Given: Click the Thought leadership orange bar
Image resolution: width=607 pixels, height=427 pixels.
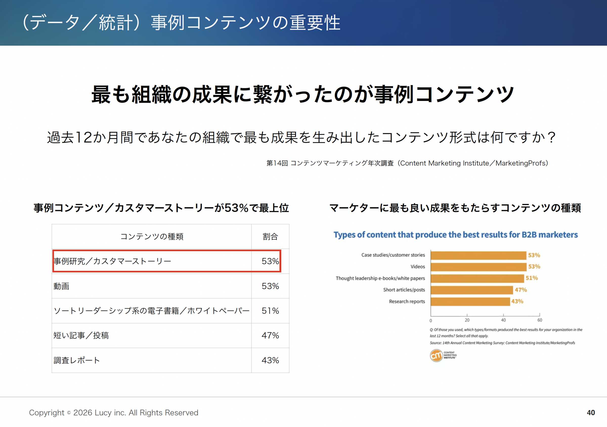Looking at the screenshot, I should [478, 279].
